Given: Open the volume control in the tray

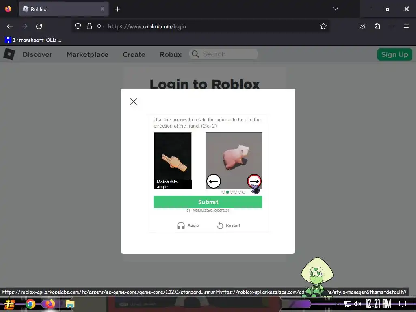Looking at the screenshot, I should pyautogui.click(x=357, y=304).
